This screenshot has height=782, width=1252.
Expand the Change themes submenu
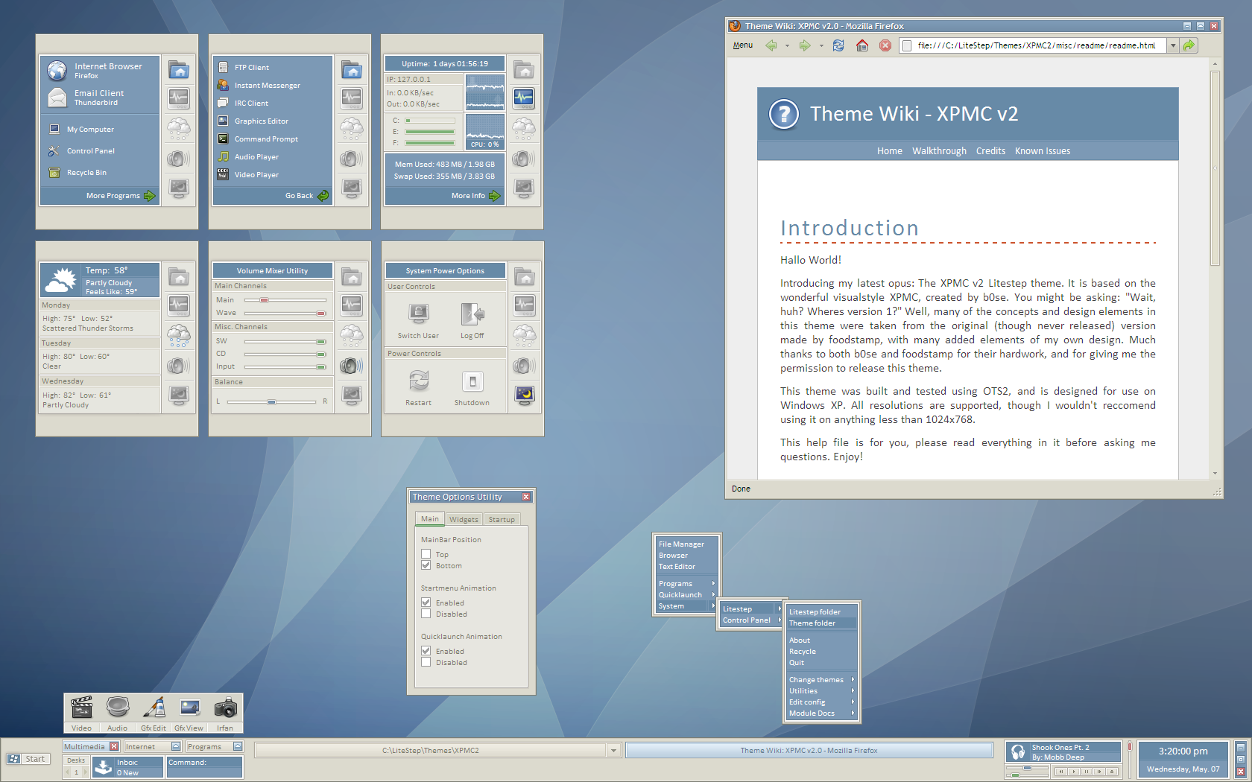tap(821, 680)
